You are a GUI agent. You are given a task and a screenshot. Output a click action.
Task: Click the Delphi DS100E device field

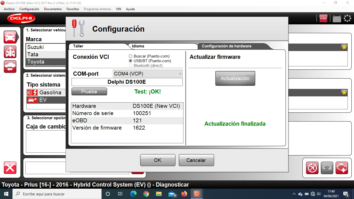click(127, 82)
